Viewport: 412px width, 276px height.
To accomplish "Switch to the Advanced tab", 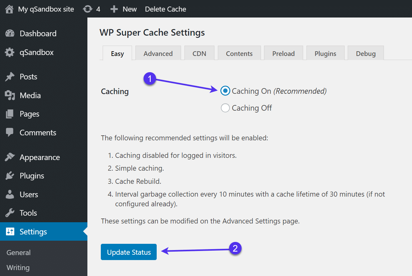I will [158, 53].
